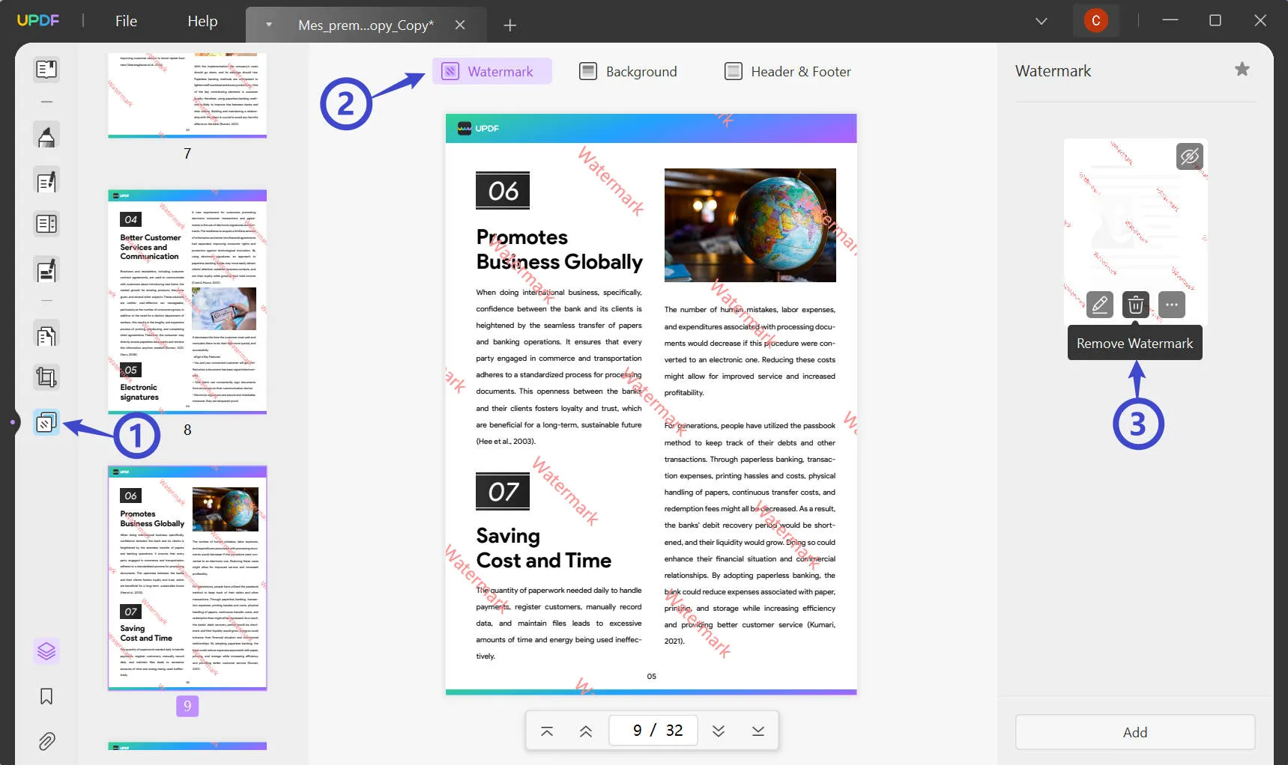Screen dimensions: 1288x765
Task: Open the Reader mode icon in sidebar
Action: pos(46,70)
